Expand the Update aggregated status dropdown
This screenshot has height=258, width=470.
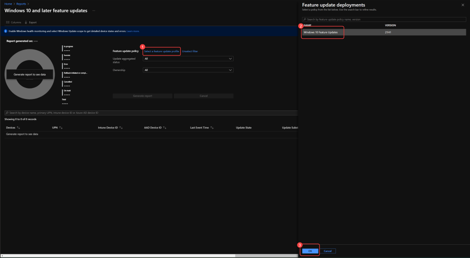(x=188, y=59)
